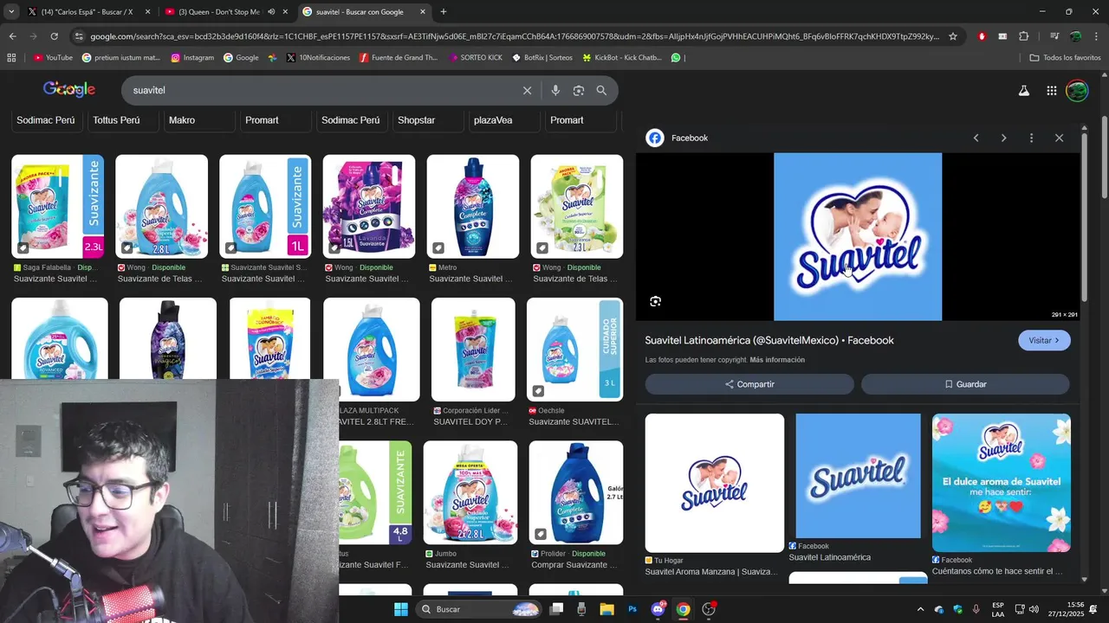
Task: Open Más información copyright link
Action: (777, 360)
